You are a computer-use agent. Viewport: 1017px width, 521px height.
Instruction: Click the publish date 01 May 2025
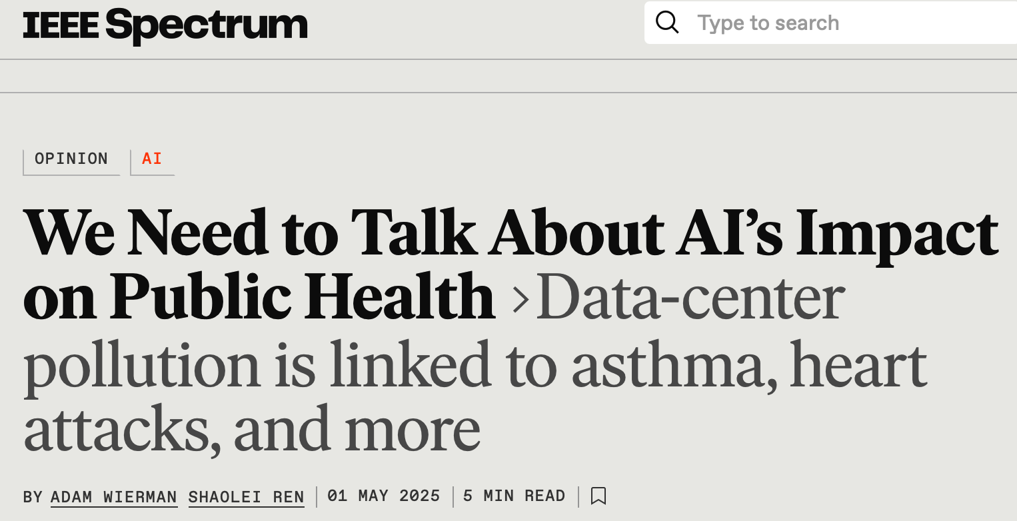click(x=384, y=496)
